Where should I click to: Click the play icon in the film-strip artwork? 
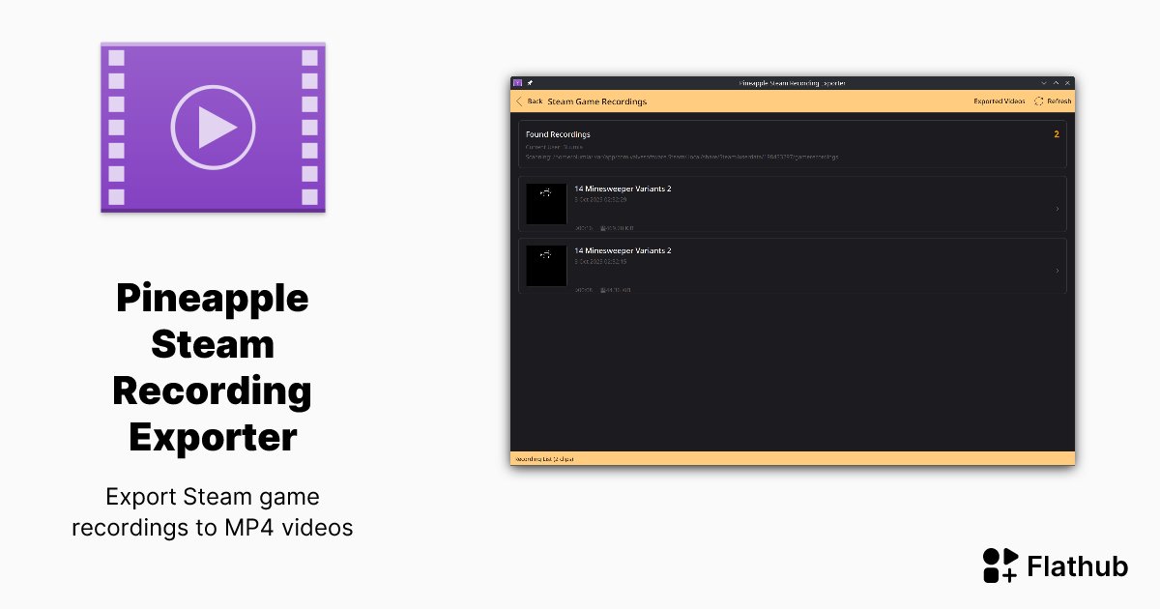point(213,126)
